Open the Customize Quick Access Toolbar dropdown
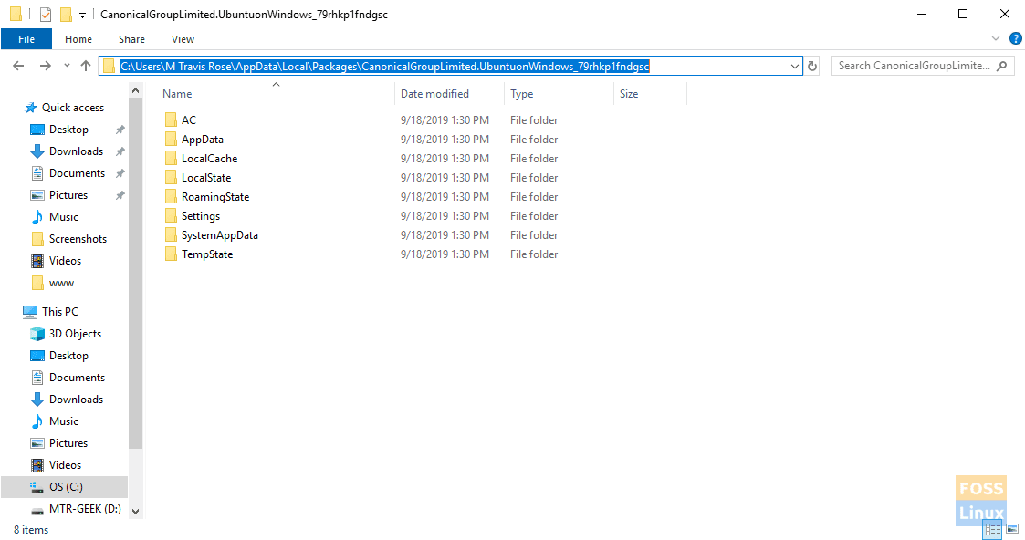The image size is (1025, 540). [82, 15]
